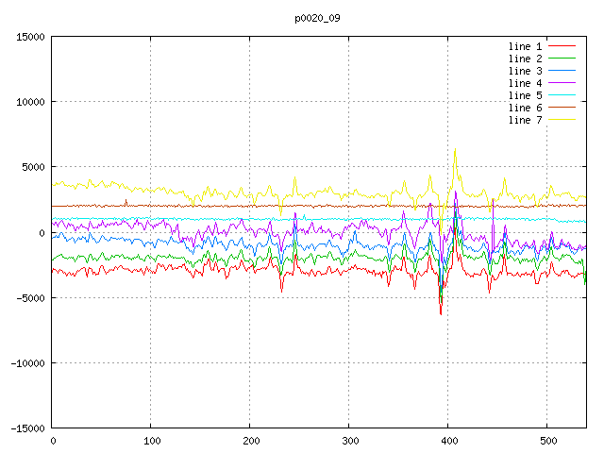Click the plot title p0020_09
Screen dimensions: 604x453
[x=316, y=18]
